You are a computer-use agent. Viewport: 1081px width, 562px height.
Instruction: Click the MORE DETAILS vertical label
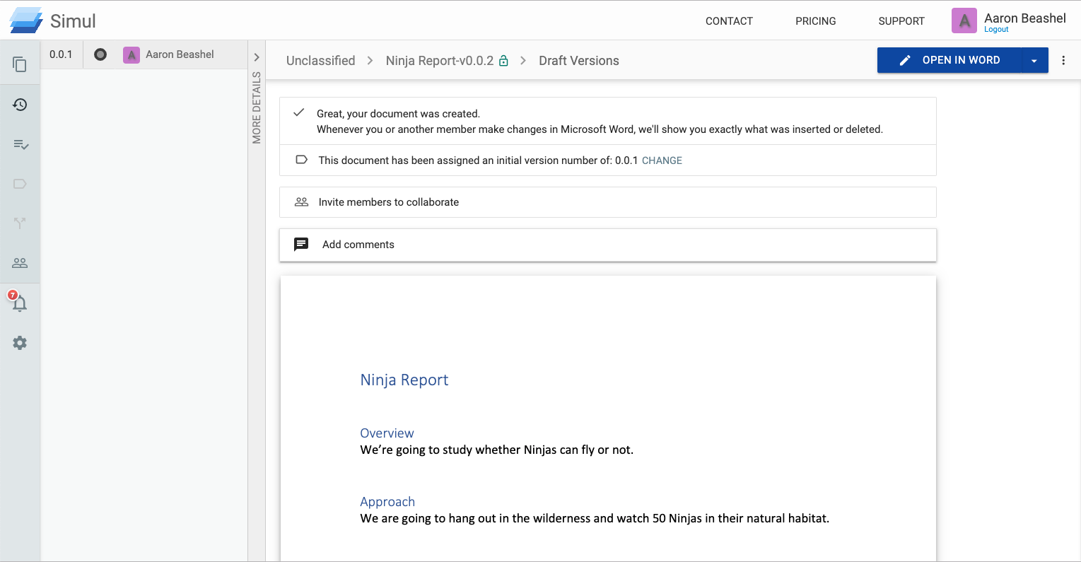[257, 107]
